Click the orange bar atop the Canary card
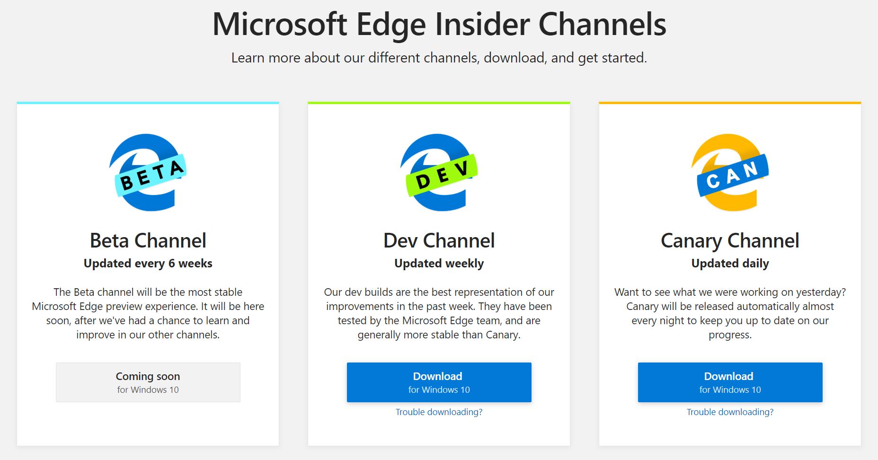The image size is (878, 460). coord(730,103)
